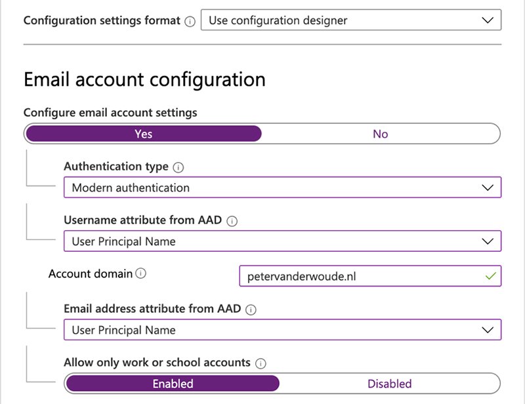Click info icon next to Configuration settings format
The width and height of the screenshot is (525, 404).
click(191, 20)
